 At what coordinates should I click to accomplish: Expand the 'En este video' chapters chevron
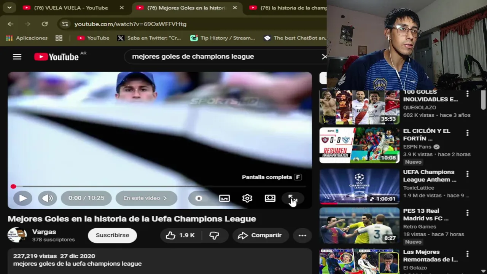point(165,198)
